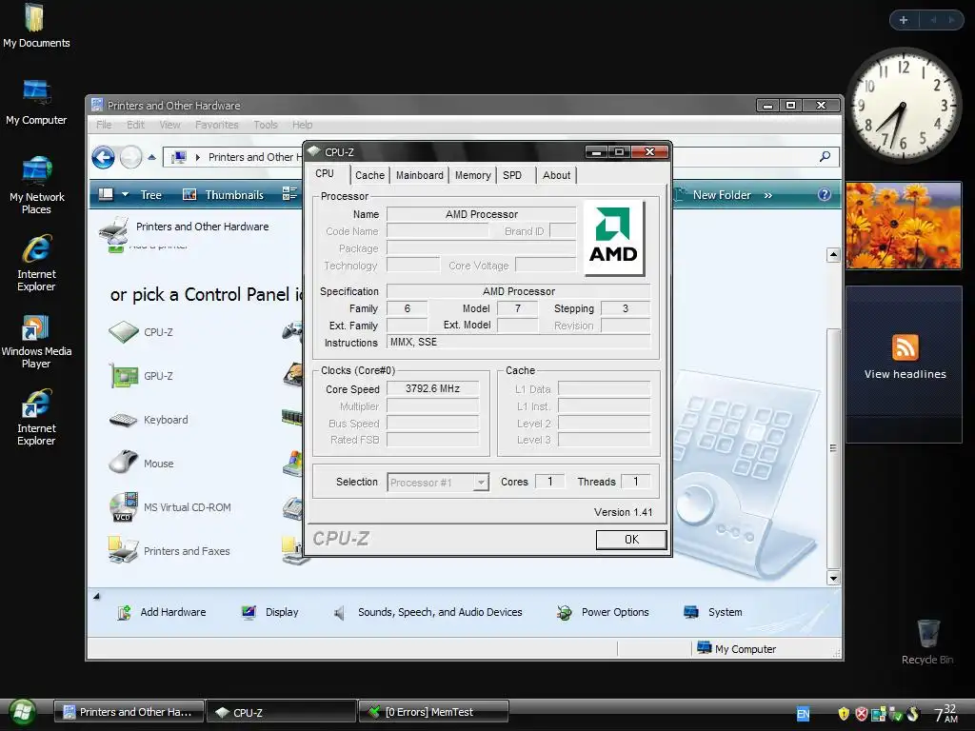The image size is (975, 731).
Task: Open the Mouse control panel icon
Action: (141, 464)
